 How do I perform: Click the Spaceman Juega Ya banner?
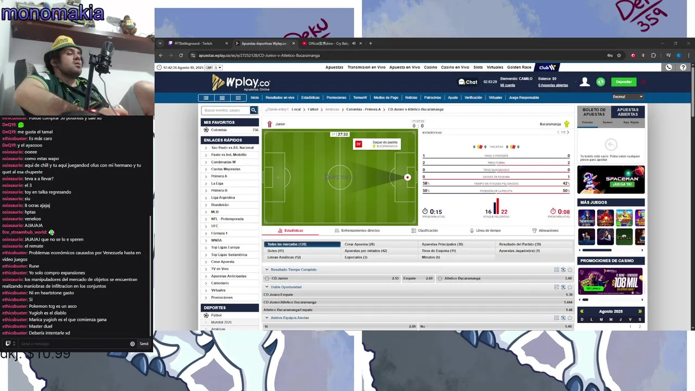[x=611, y=180]
